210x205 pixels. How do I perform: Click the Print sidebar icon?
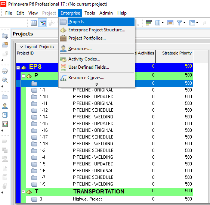5,71
